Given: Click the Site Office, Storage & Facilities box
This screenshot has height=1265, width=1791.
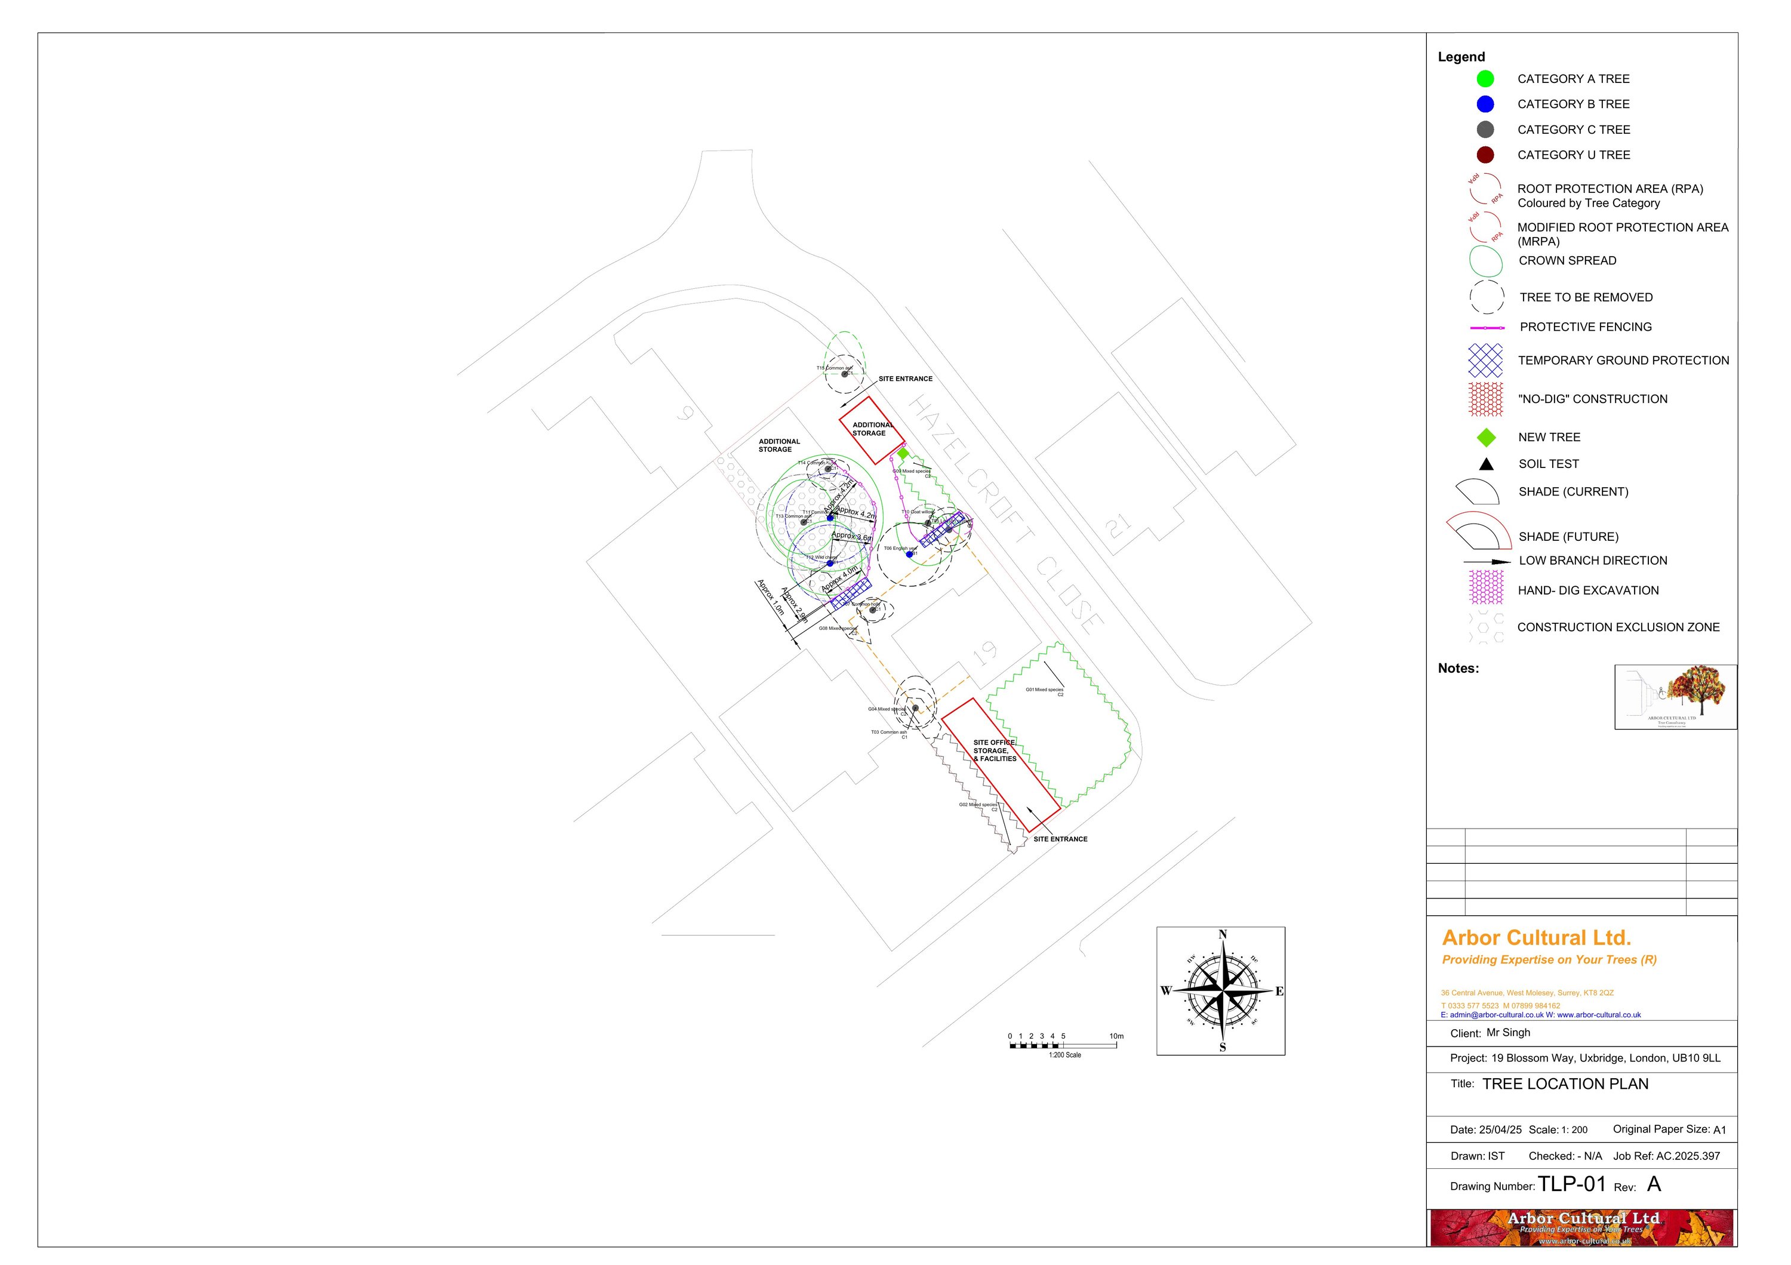Looking at the screenshot, I should point(1000,764).
